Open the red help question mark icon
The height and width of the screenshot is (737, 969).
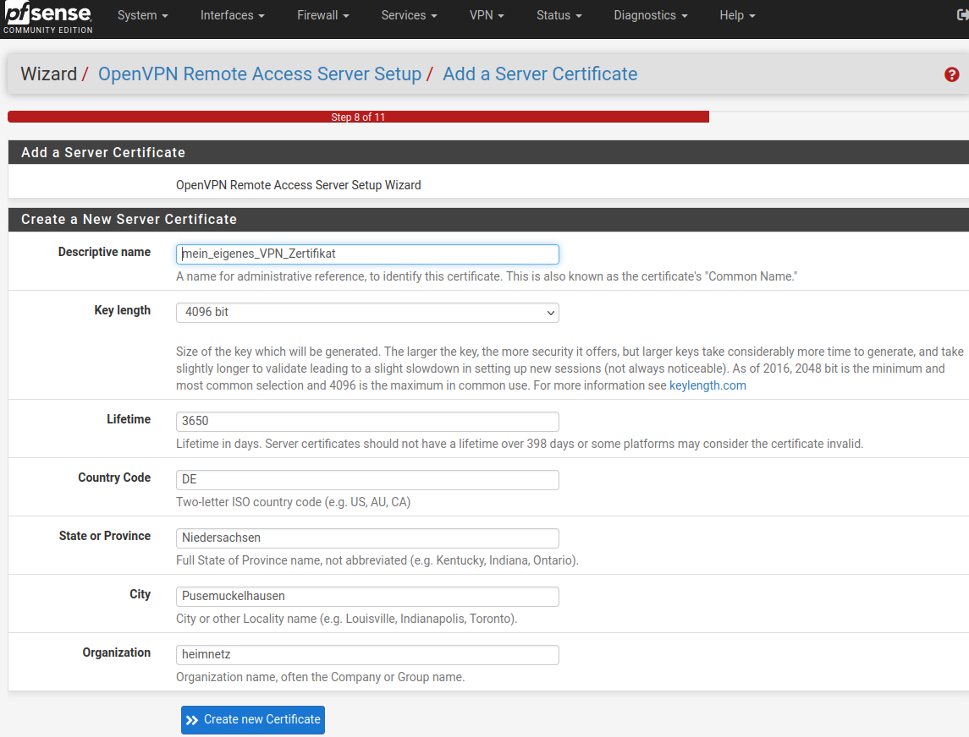coord(952,74)
